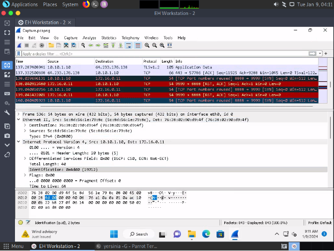
Task: Open Firefox from the top panel
Action: [86, 4]
